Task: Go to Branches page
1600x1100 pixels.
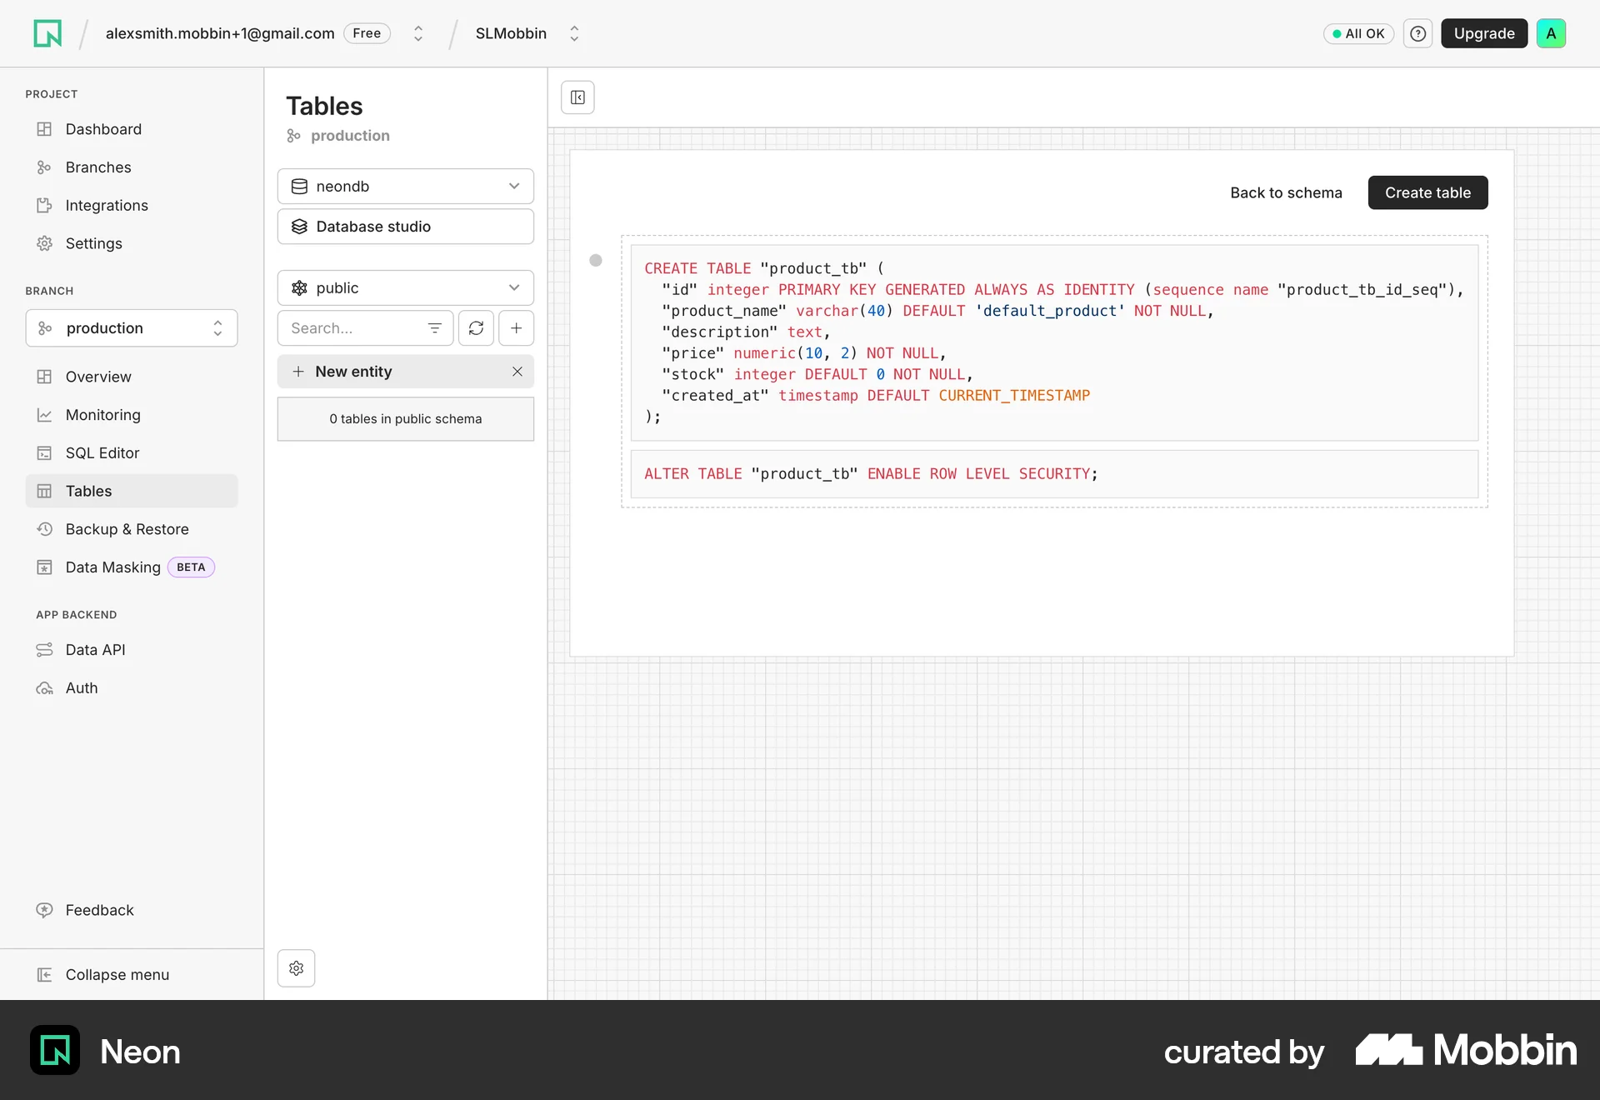Action: [132, 167]
